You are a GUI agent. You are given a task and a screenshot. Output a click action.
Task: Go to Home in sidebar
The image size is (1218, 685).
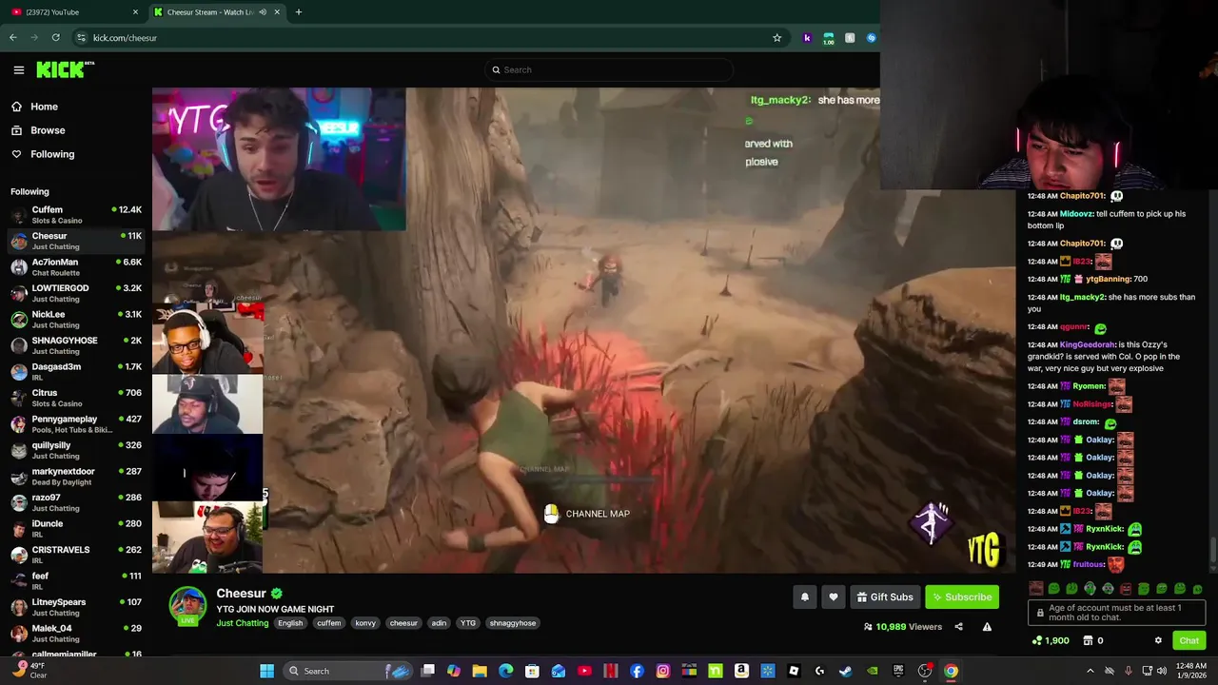pyautogui.click(x=44, y=107)
